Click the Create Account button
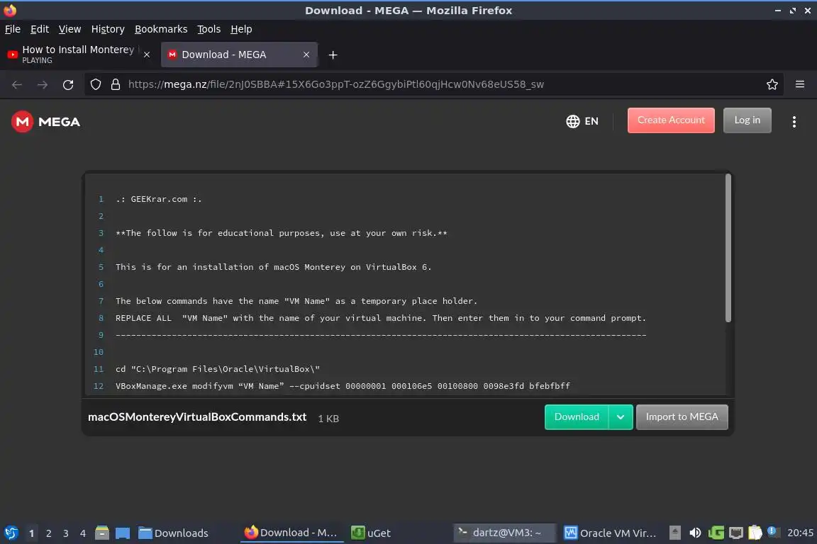Viewport: 817px width, 544px height. pos(671,120)
